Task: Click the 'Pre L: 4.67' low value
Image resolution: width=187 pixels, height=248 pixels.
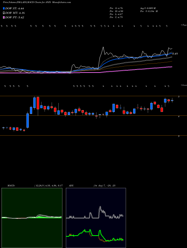Action: pyautogui.click(x=116, y=14)
